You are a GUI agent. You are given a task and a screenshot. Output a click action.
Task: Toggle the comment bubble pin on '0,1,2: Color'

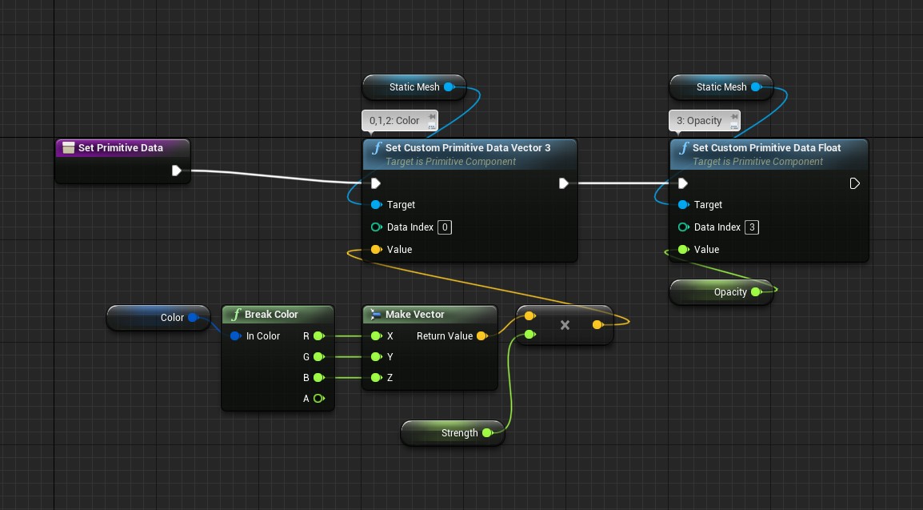pyautogui.click(x=432, y=117)
